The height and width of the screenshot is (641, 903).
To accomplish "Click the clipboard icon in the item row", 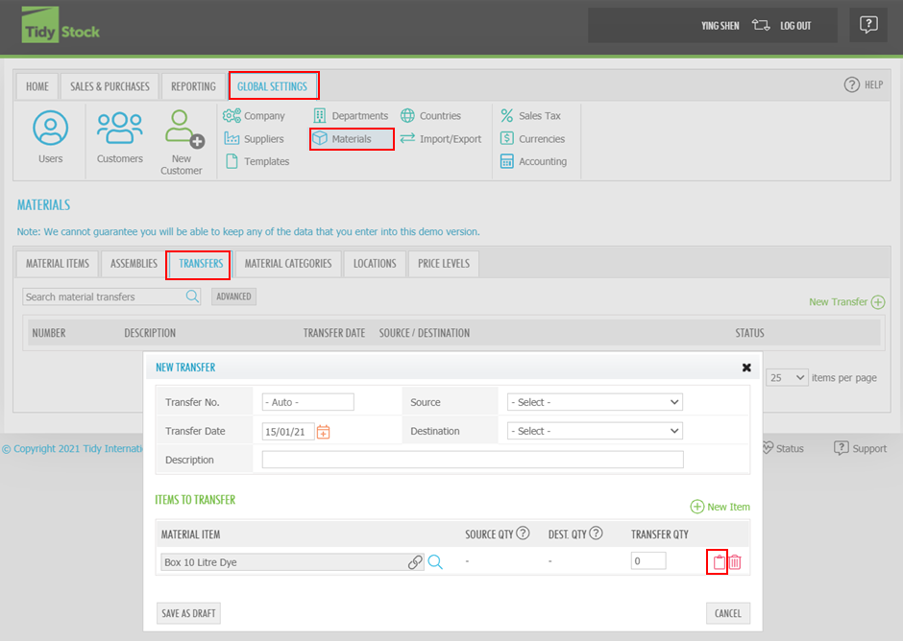I will [x=718, y=562].
